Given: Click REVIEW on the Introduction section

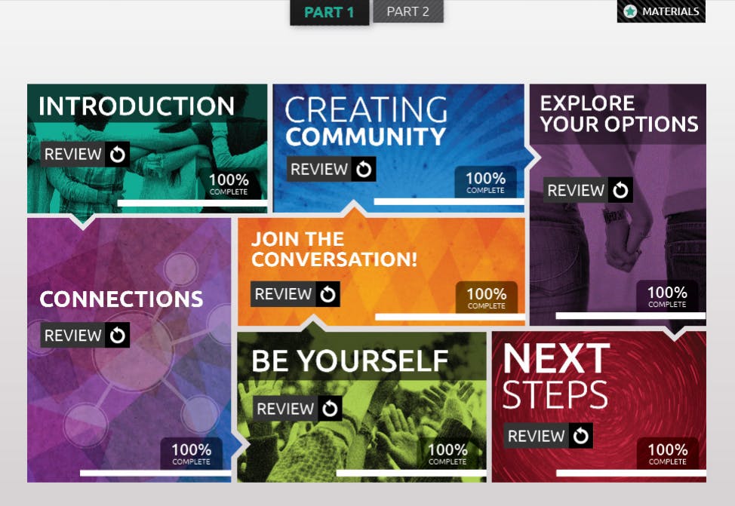Looking at the screenshot, I should (73, 154).
